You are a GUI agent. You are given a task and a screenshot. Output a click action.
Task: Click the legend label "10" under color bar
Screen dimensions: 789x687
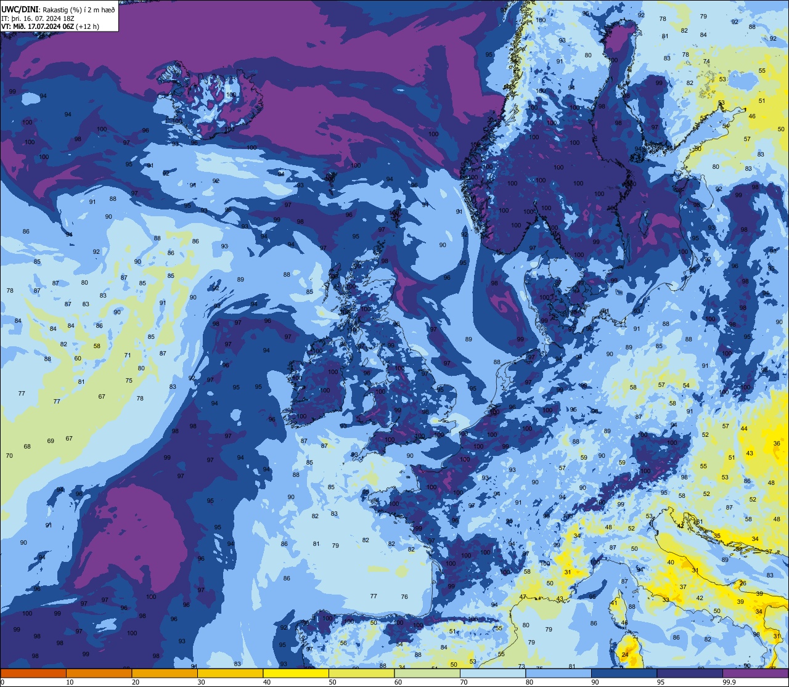click(x=70, y=682)
